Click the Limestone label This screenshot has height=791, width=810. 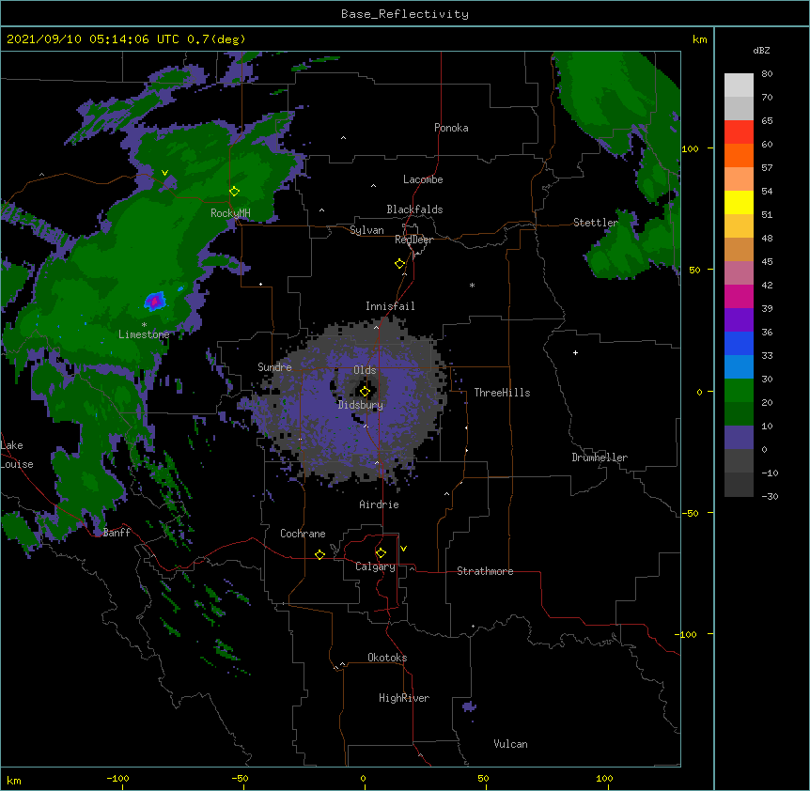(x=144, y=334)
